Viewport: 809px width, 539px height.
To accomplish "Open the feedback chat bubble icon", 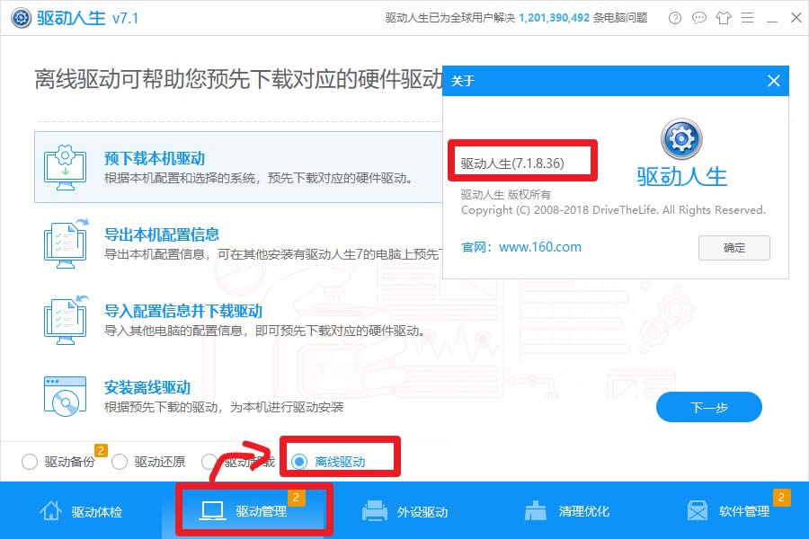I will [x=698, y=18].
